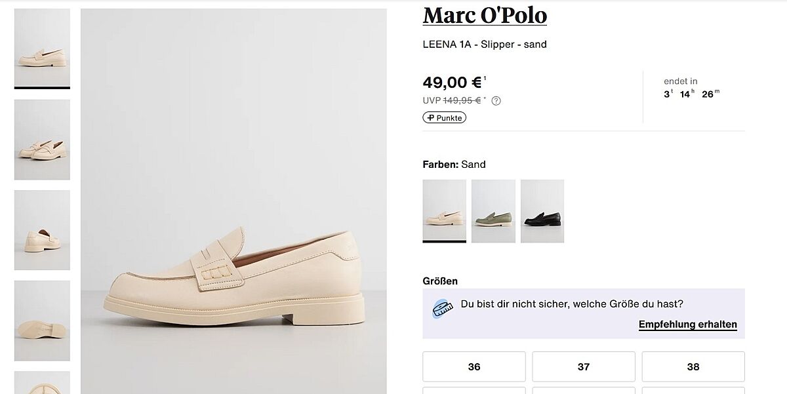Click the crossed-out UVP price 149,95 €
This screenshot has width=787, height=394.
pyautogui.click(x=462, y=100)
